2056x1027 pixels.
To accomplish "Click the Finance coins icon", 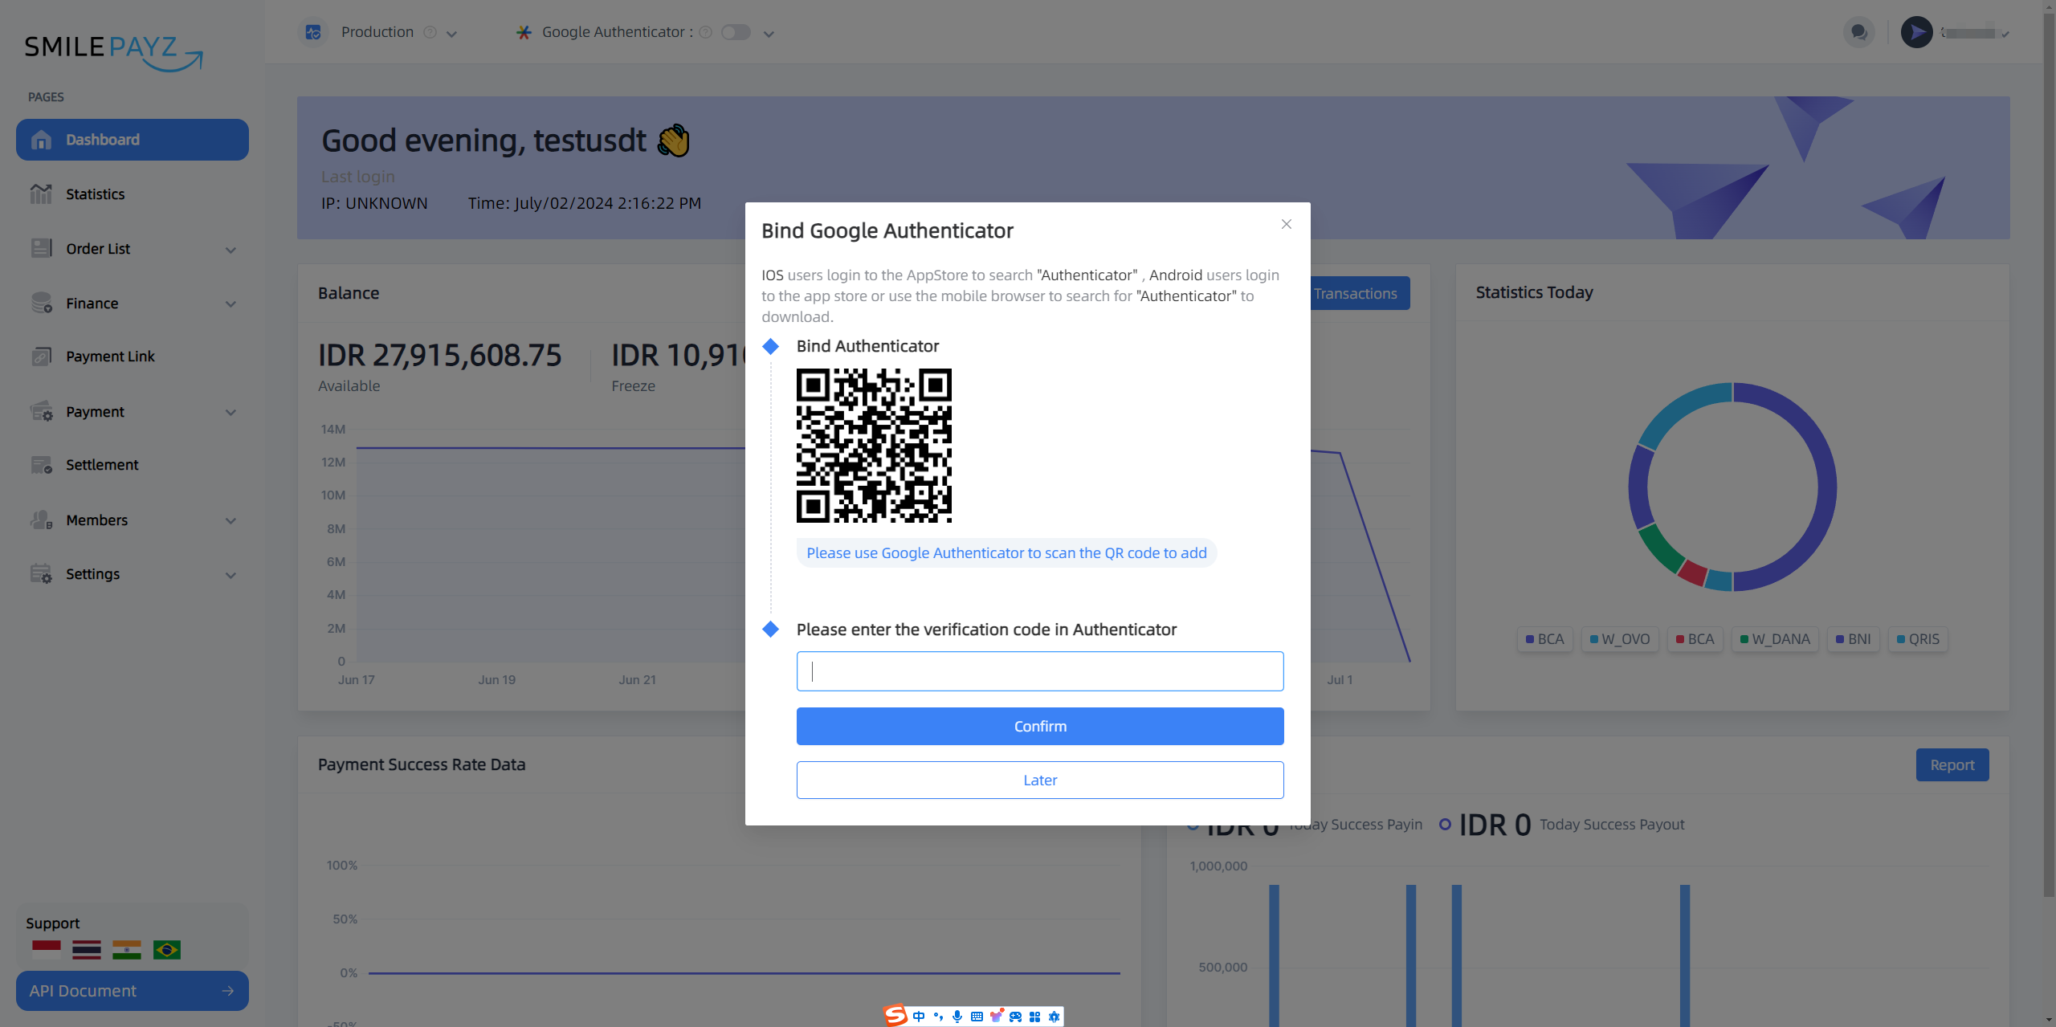I will (42, 303).
